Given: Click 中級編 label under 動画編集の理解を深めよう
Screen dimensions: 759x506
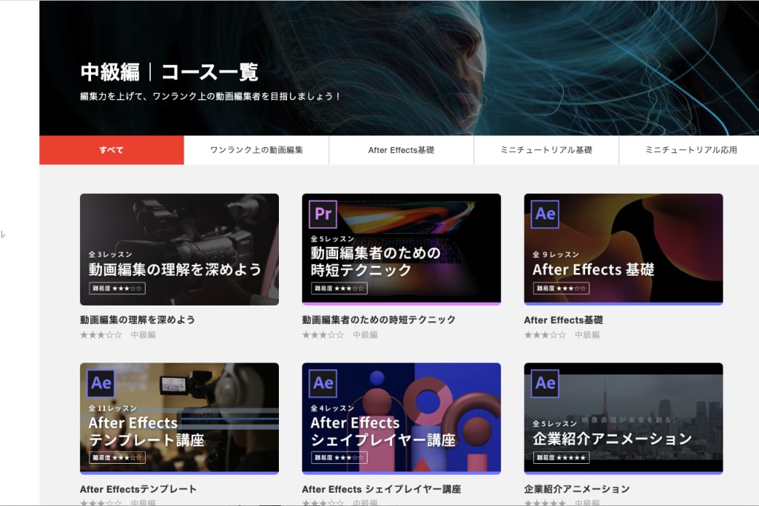Looking at the screenshot, I should point(144,335).
